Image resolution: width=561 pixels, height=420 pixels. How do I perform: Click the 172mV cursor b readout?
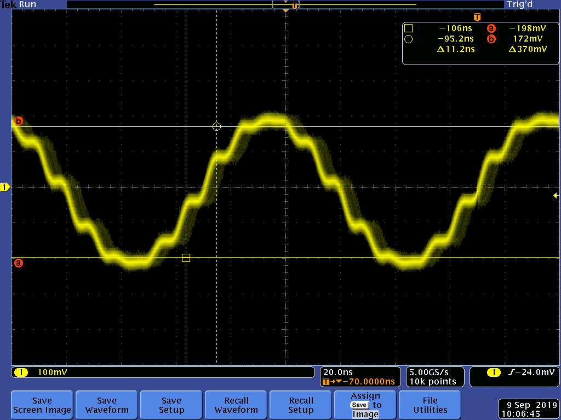click(x=528, y=39)
